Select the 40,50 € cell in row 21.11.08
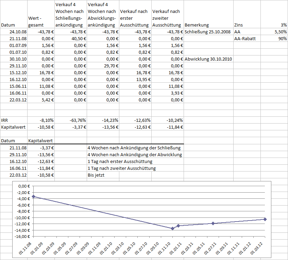 71,38
